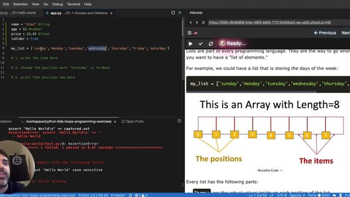Open the Terminal menu

73,4
